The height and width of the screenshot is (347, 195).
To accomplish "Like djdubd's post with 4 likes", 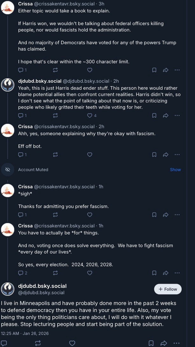I will (x=90, y=115).
